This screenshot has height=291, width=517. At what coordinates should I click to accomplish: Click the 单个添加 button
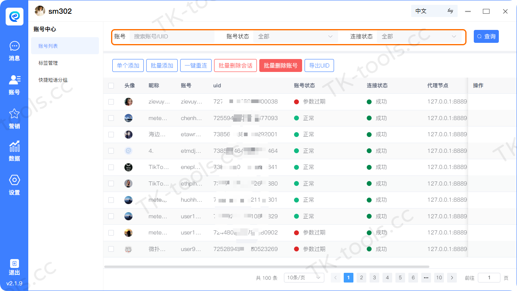128,65
